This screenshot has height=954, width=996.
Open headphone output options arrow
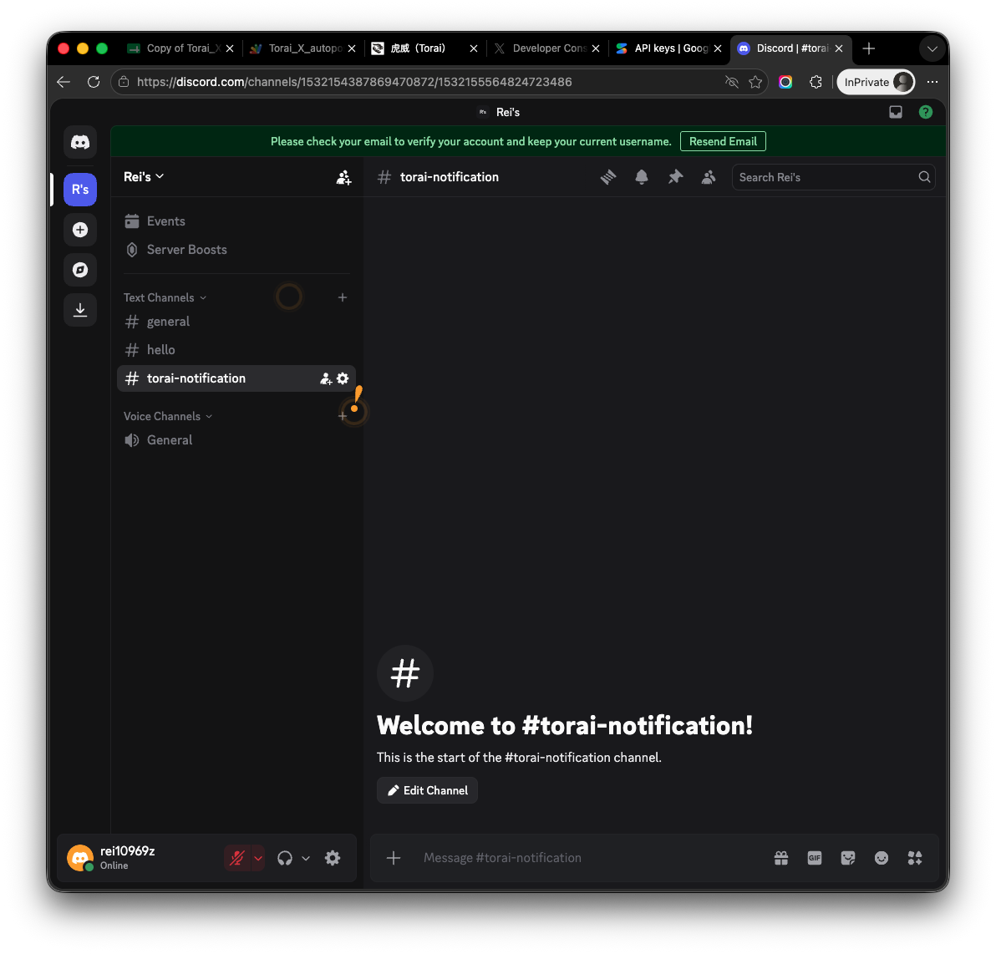[x=306, y=858]
